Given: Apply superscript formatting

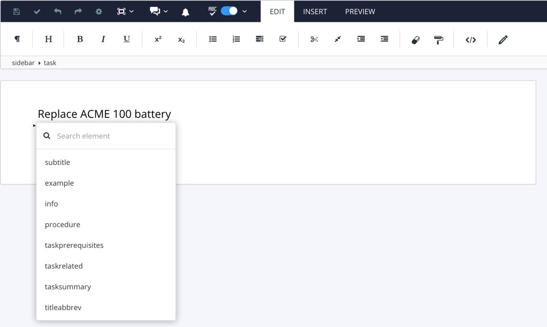Looking at the screenshot, I should tap(158, 39).
